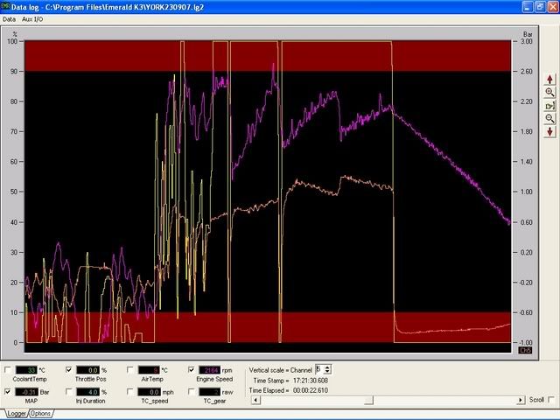Image resolution: width=560 pixels, height=420 pixels.
Task: Click the vertical scale channel number field
Action: (318, 370)
